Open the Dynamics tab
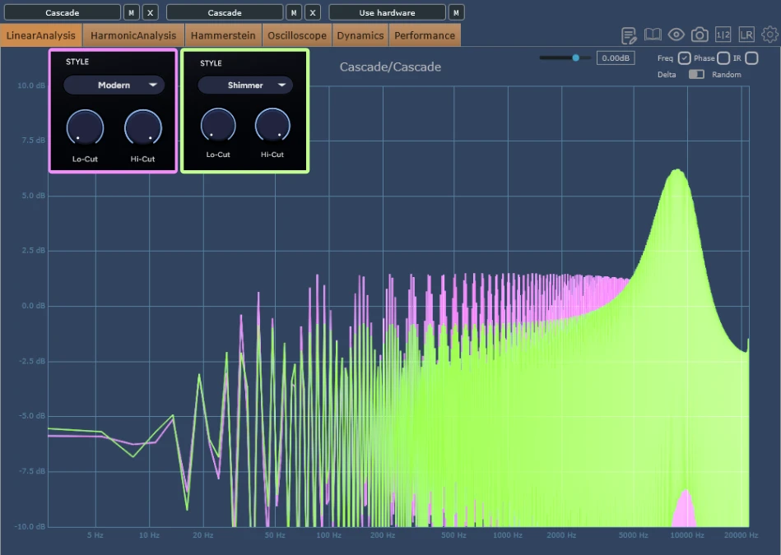 click(360, 35)
